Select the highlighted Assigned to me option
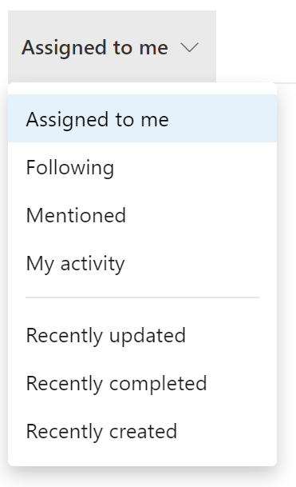 click(142, 118)
